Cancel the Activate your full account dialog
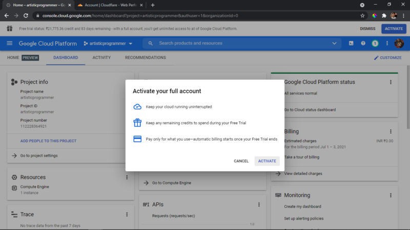The image size is (410, 230). [241, 161]
